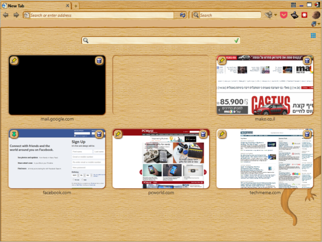Click the tab groups icon in title bar
The width and height of the screenshot is (322, 242).
[294, 5]
